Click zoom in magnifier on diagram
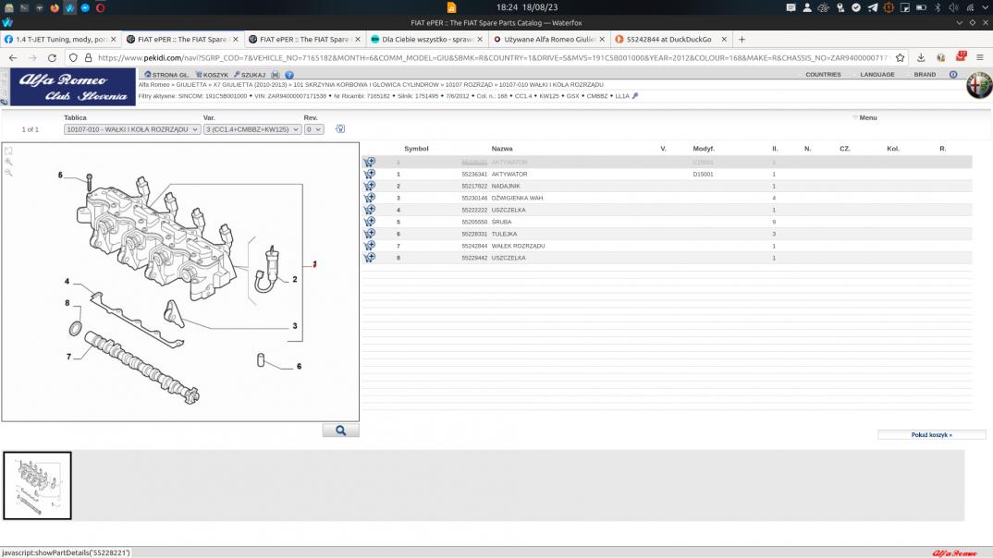This screenshot has height=558, width=993. [9, 162]
